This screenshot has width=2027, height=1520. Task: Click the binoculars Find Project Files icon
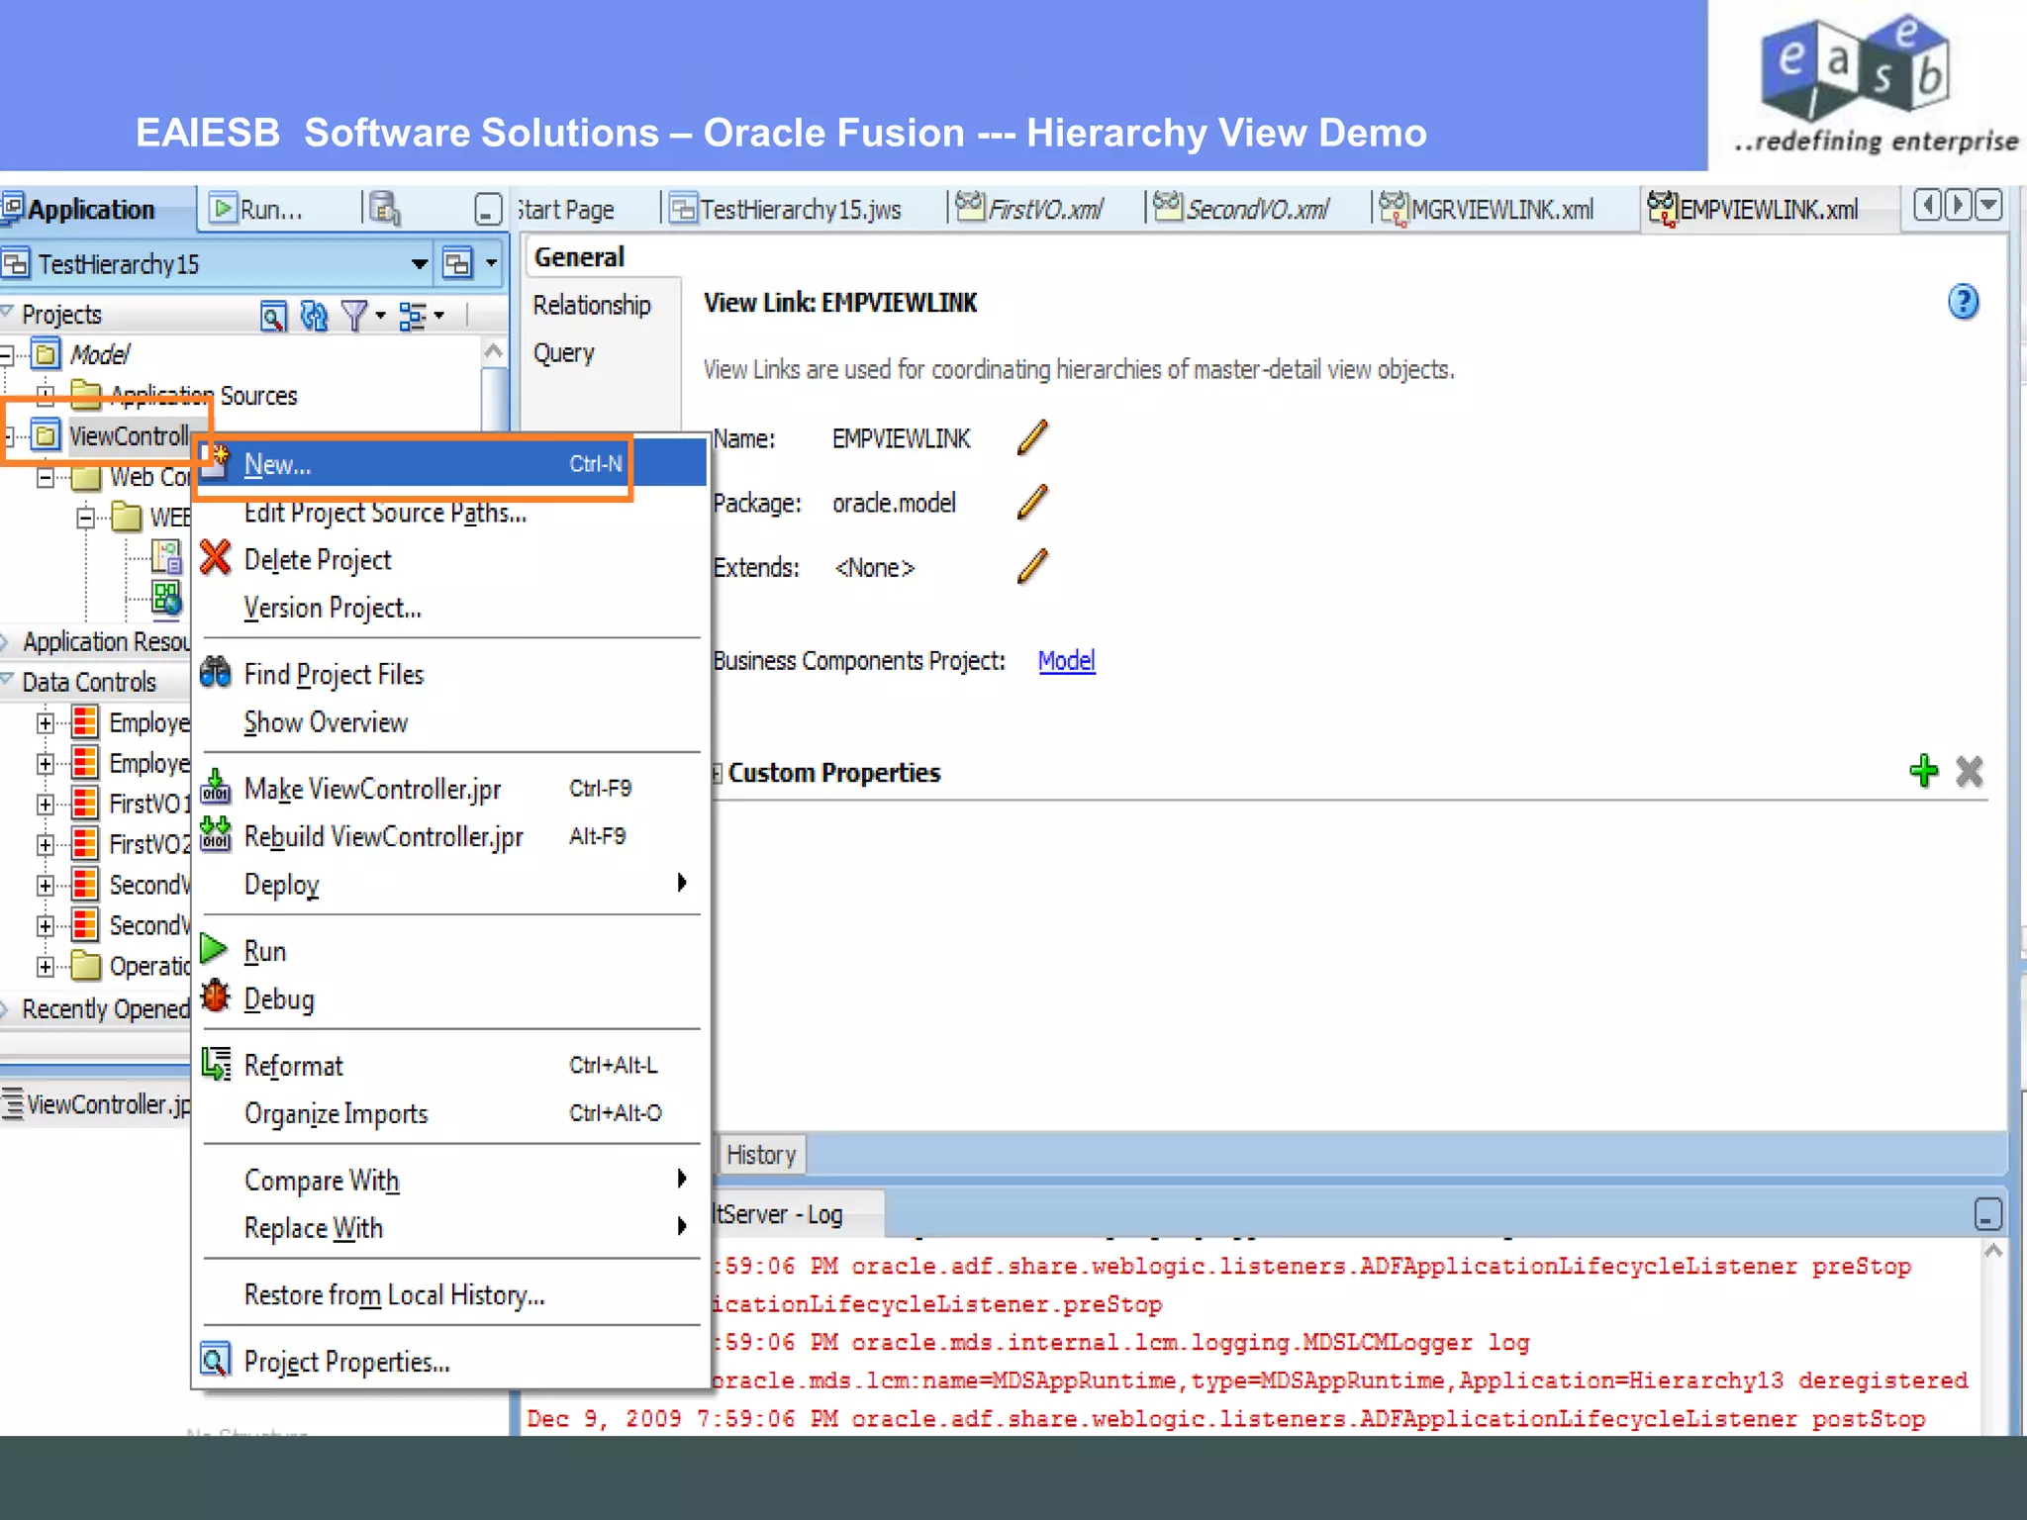pyautogui.click(x=215, y=673)
